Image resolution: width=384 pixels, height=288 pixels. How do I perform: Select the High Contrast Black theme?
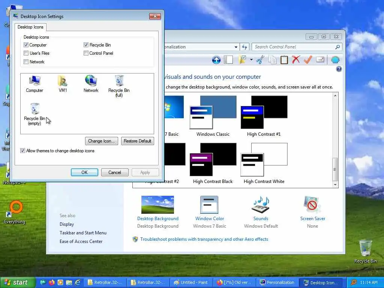click(213, 163)
